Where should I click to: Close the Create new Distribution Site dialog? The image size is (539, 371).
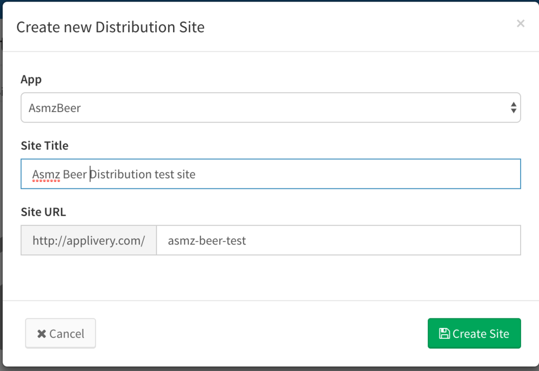coord(521,24)
